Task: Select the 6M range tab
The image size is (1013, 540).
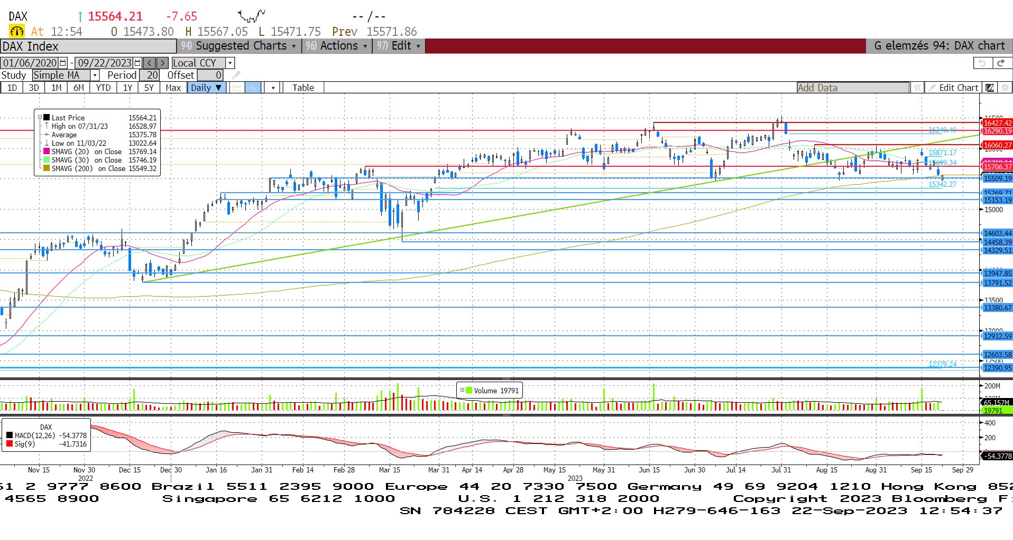Action: coord(78,88)
